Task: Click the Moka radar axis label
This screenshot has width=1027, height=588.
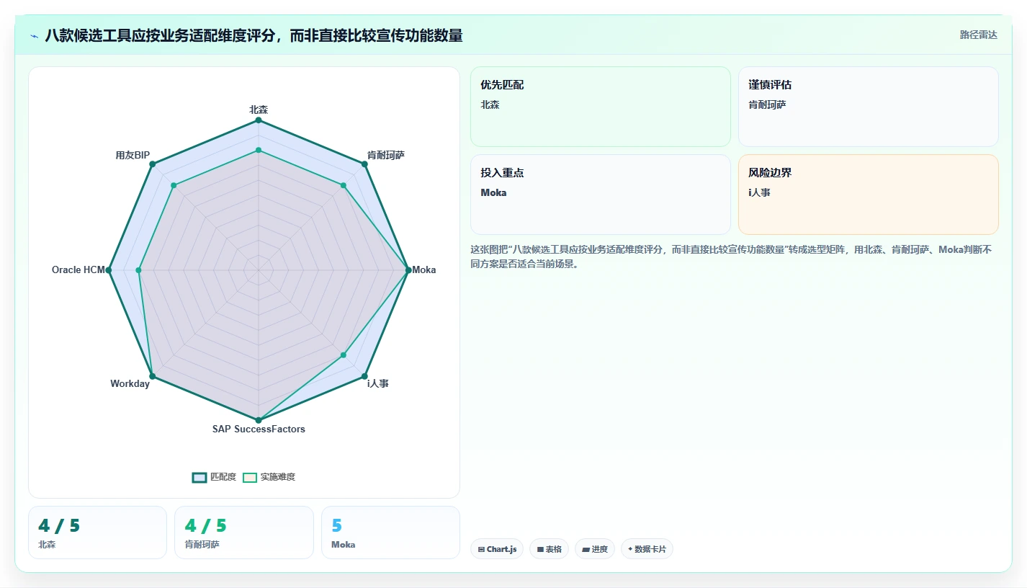Action: (424, 270)
